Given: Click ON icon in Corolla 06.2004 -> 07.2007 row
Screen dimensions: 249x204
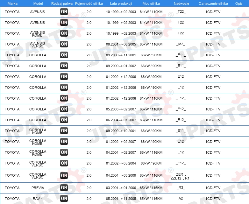Looking at the screenshot, I should tap(64, 120).
